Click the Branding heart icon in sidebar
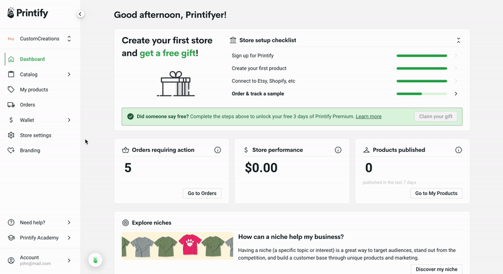The image size is (503, 274). click(x=11, y=150)
